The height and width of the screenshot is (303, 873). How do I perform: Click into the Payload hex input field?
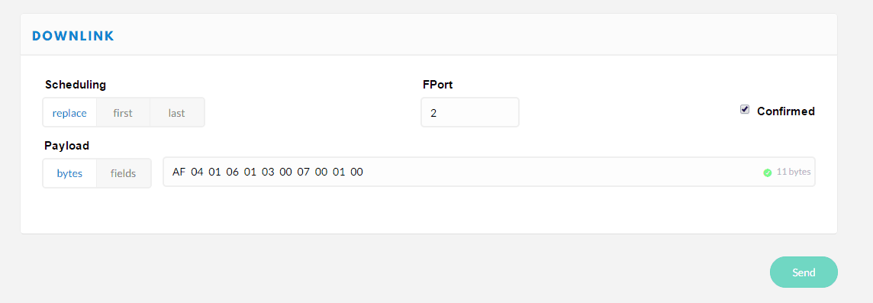click(489, 172)
